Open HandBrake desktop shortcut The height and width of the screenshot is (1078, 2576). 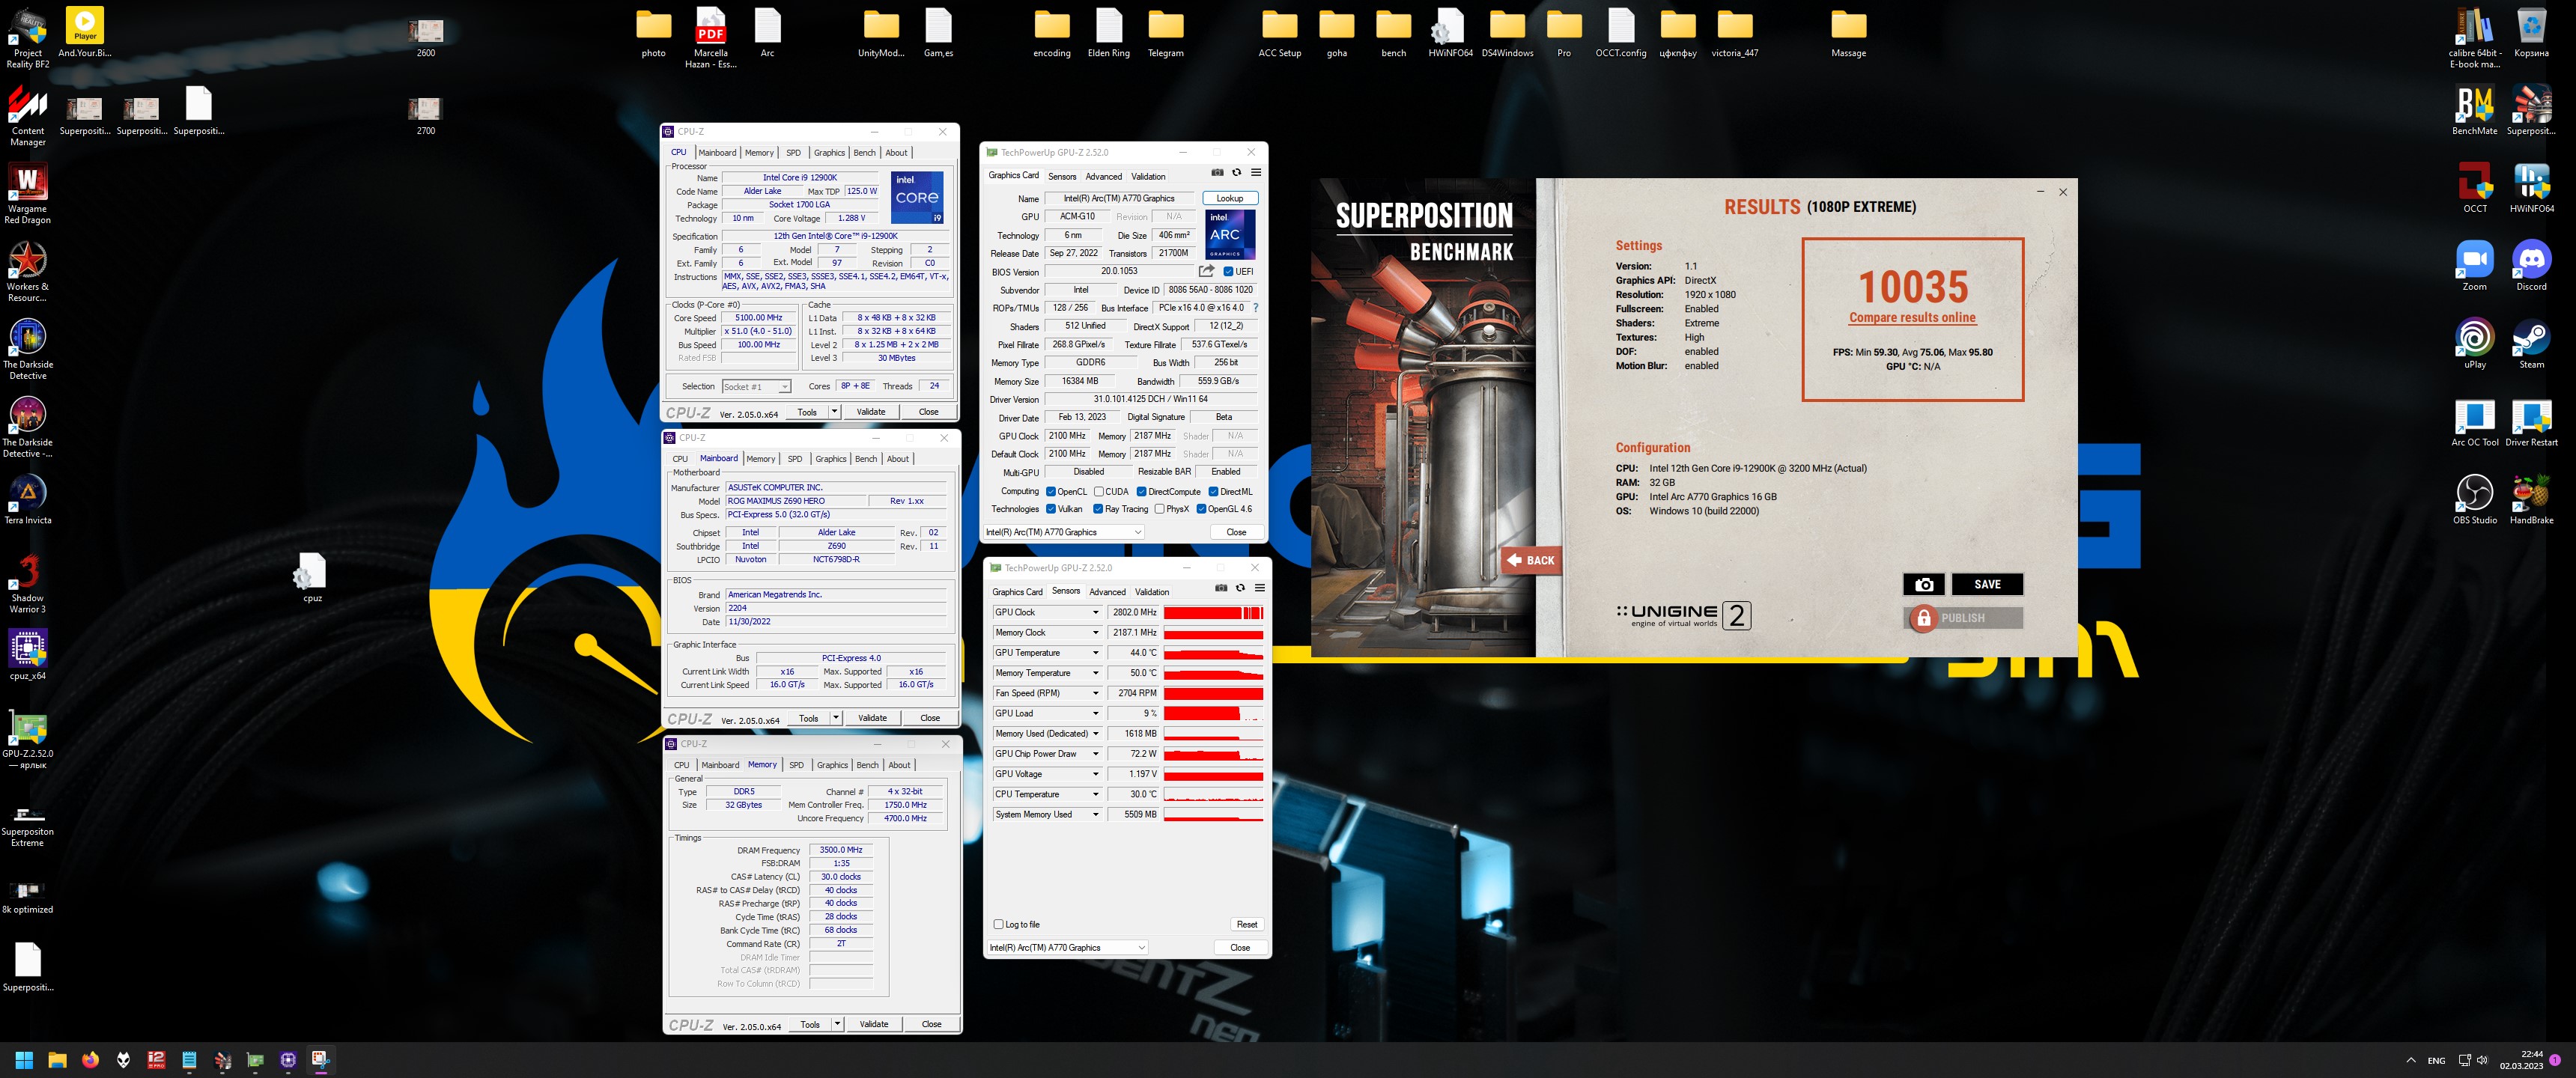tap(2531, 500)
